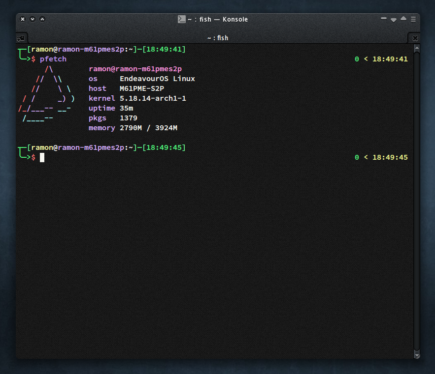This screenshot has height=374, width=435.
Task: Click the "kernel" label in pfetch output
Action: [102, 98]
